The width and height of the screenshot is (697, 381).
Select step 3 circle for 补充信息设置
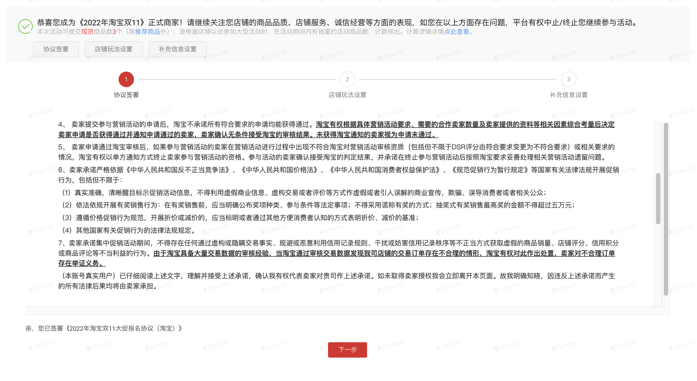(x=569, y=79)
